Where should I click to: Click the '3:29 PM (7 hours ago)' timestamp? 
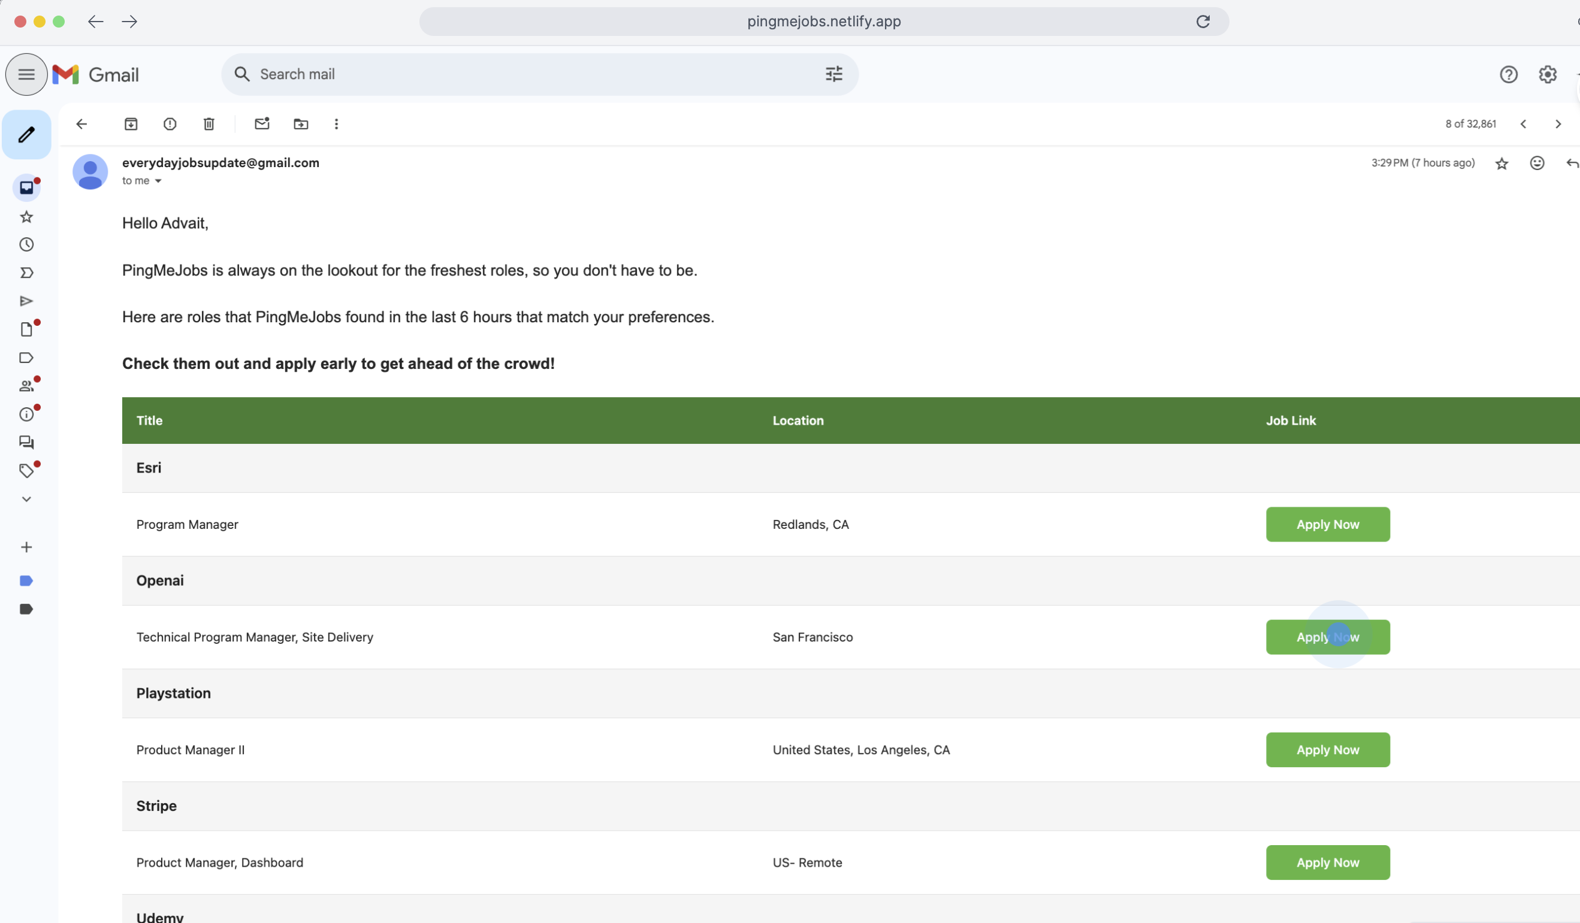tap(1422, 163)
